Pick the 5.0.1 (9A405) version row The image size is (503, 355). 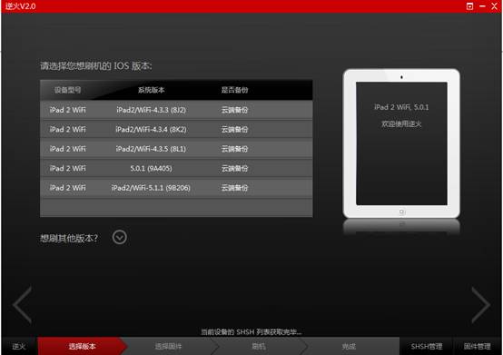point(176,168)
